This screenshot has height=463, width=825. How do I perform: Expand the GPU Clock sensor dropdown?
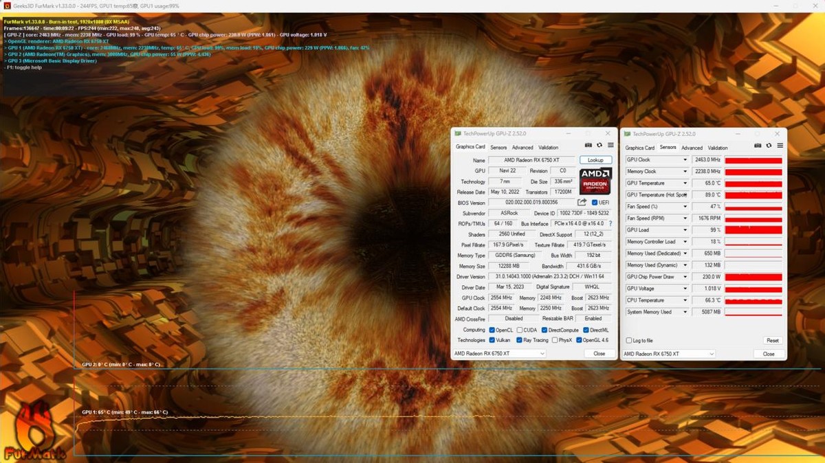[x=685, y=160]
